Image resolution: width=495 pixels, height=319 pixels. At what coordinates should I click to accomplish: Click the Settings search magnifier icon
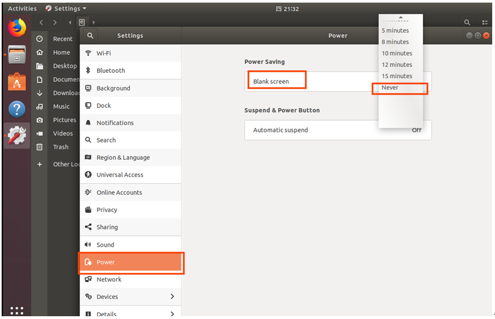[x=90, y=35]
